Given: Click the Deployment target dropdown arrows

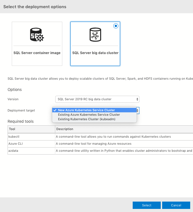Looking at the screenshot, I should click(x=137, y=110).
